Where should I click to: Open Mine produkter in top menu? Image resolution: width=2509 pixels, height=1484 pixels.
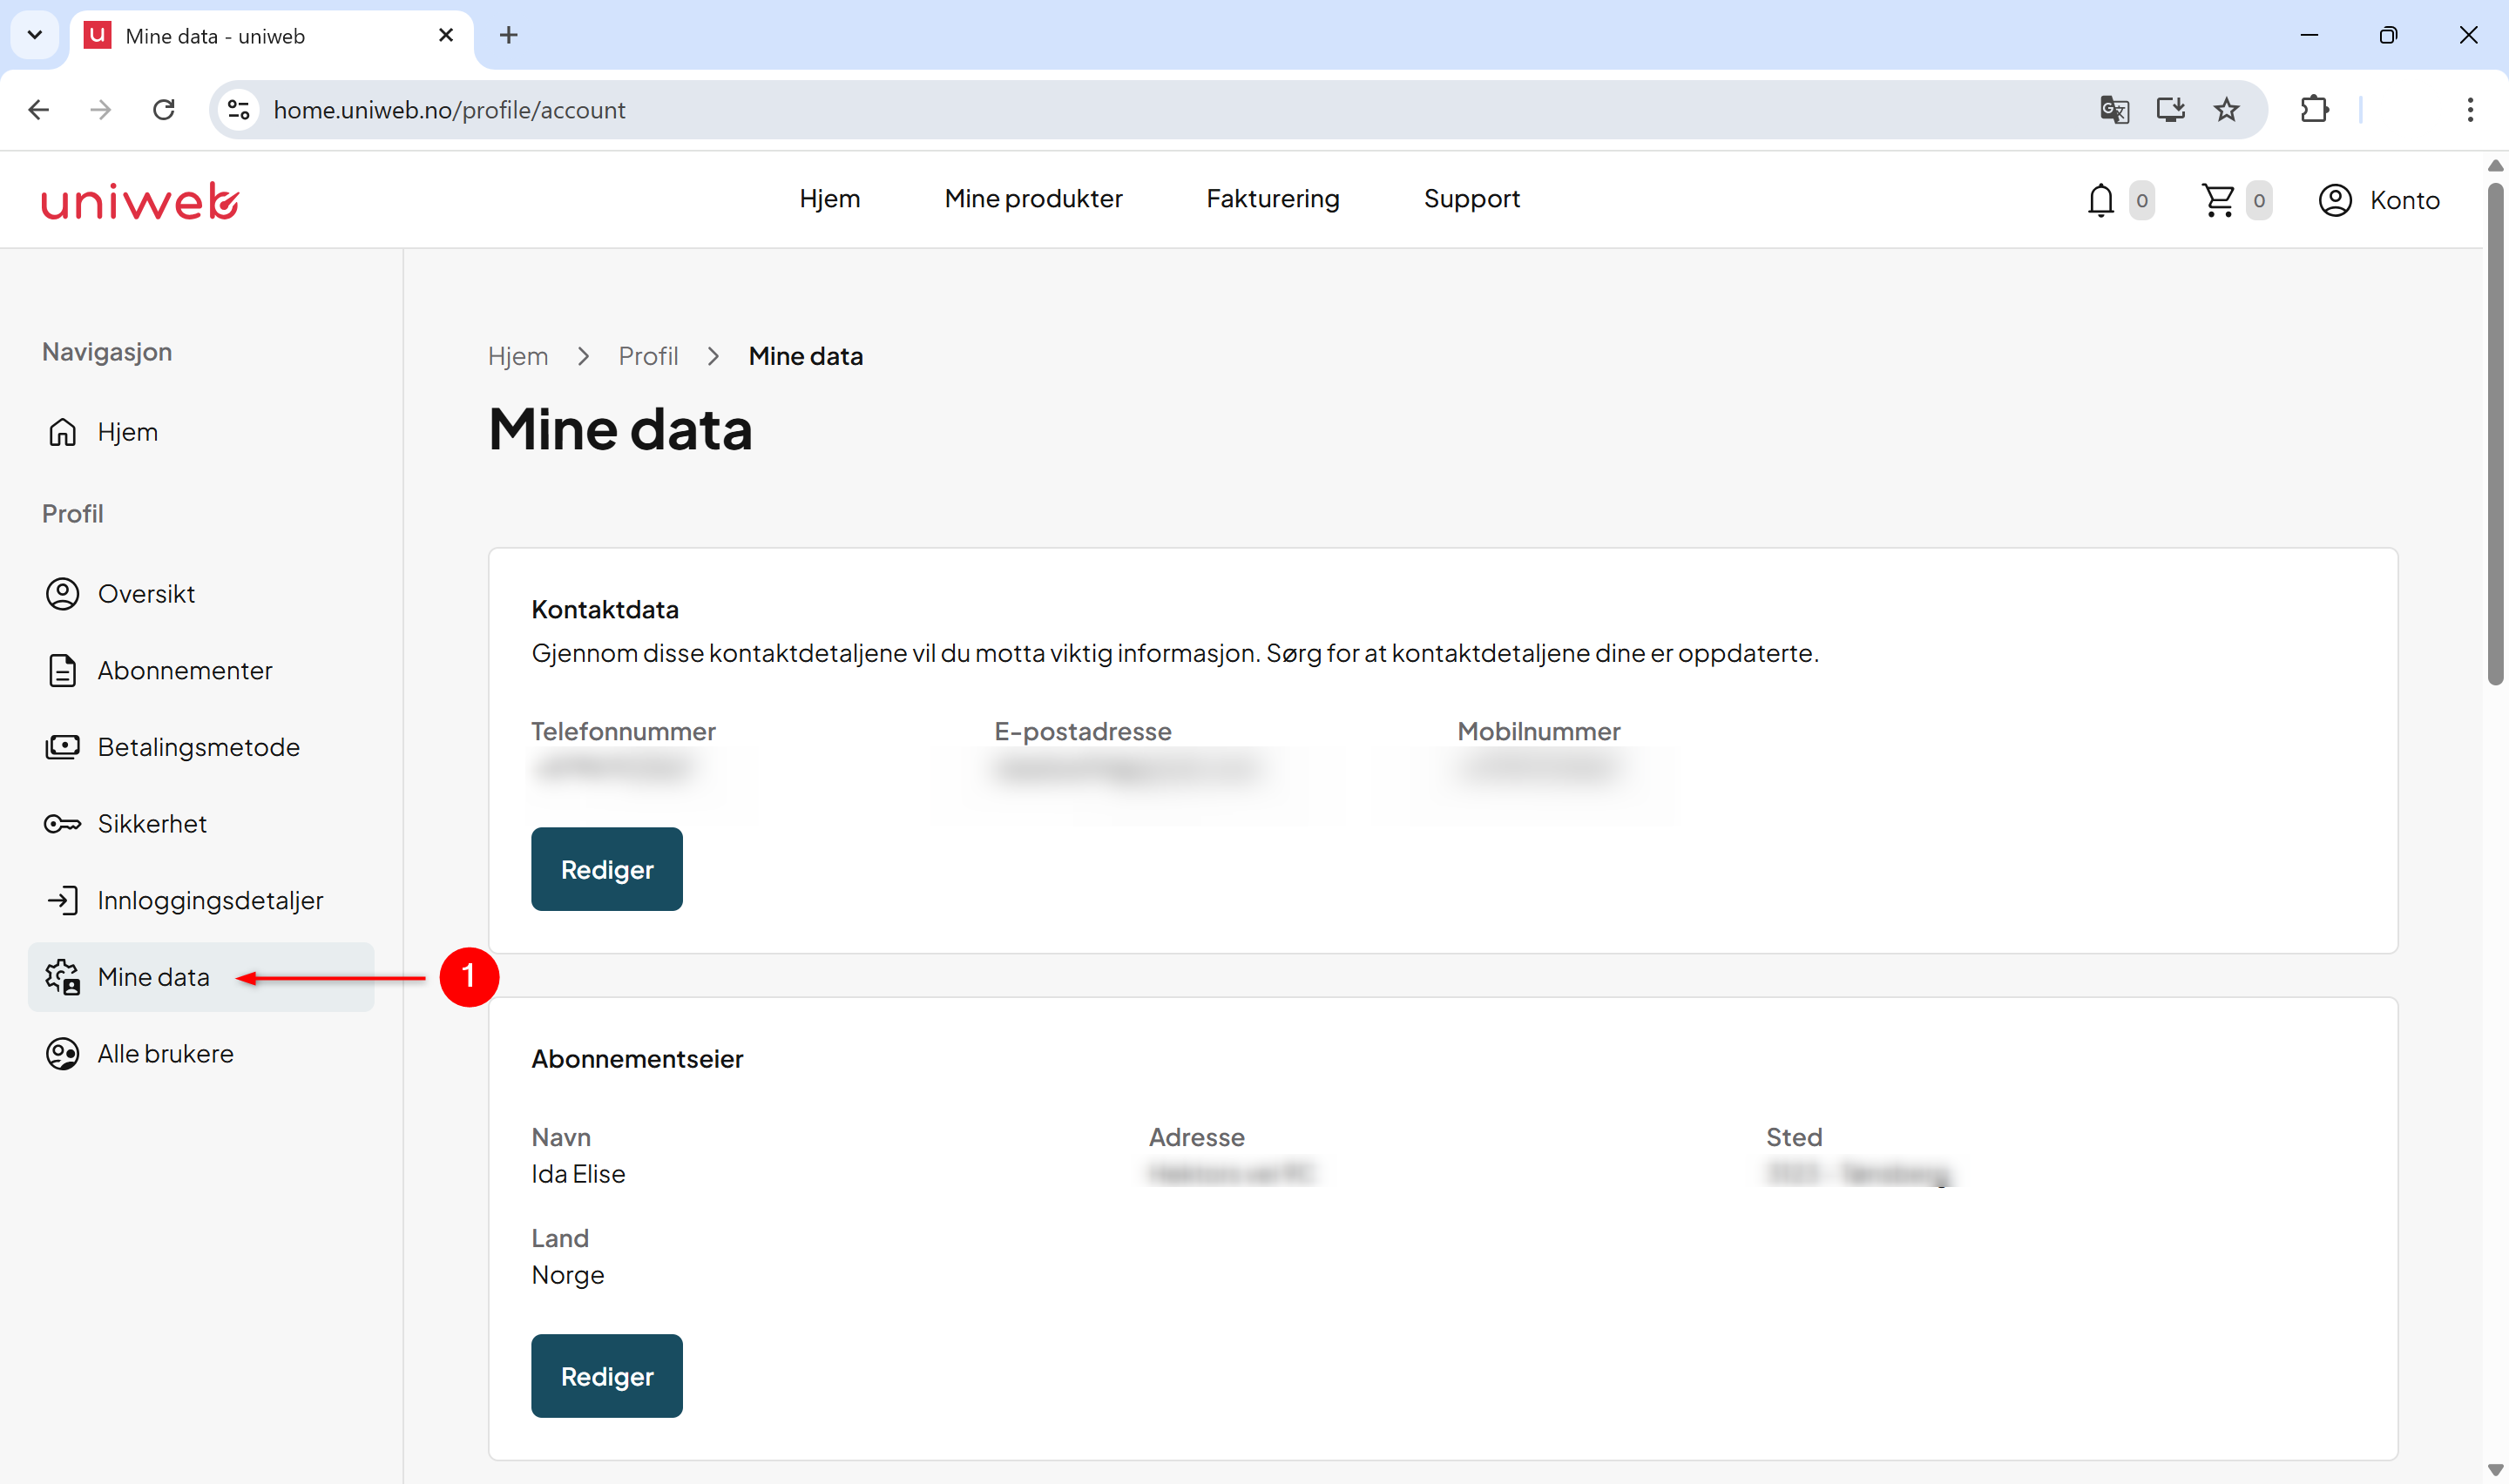point(1033,199)
